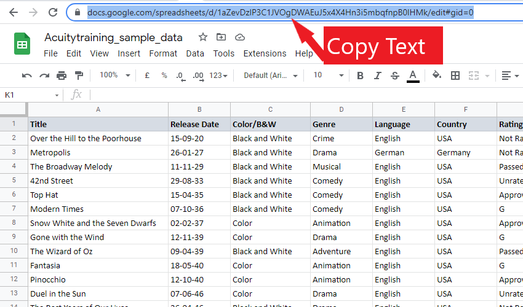Image resolution: width=523 pixels, height=307 pixels.
Task: Increase decimal places
Action: tap(198, 76)
